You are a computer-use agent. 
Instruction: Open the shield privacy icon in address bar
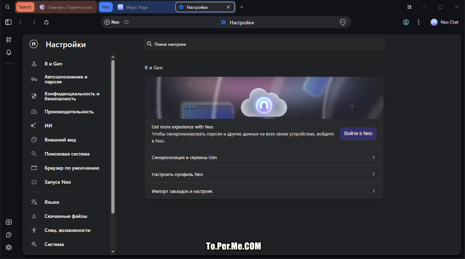click(343, 22)
